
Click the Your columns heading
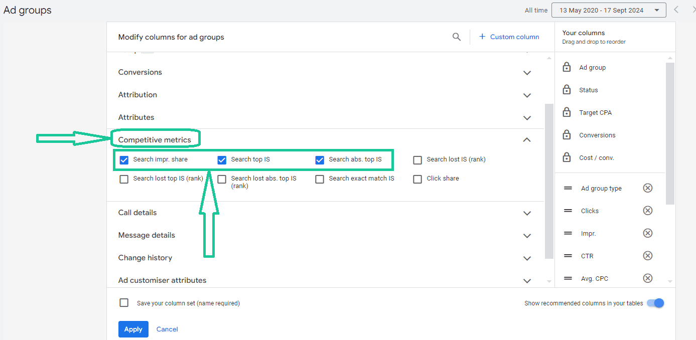[x=584, y=33]
